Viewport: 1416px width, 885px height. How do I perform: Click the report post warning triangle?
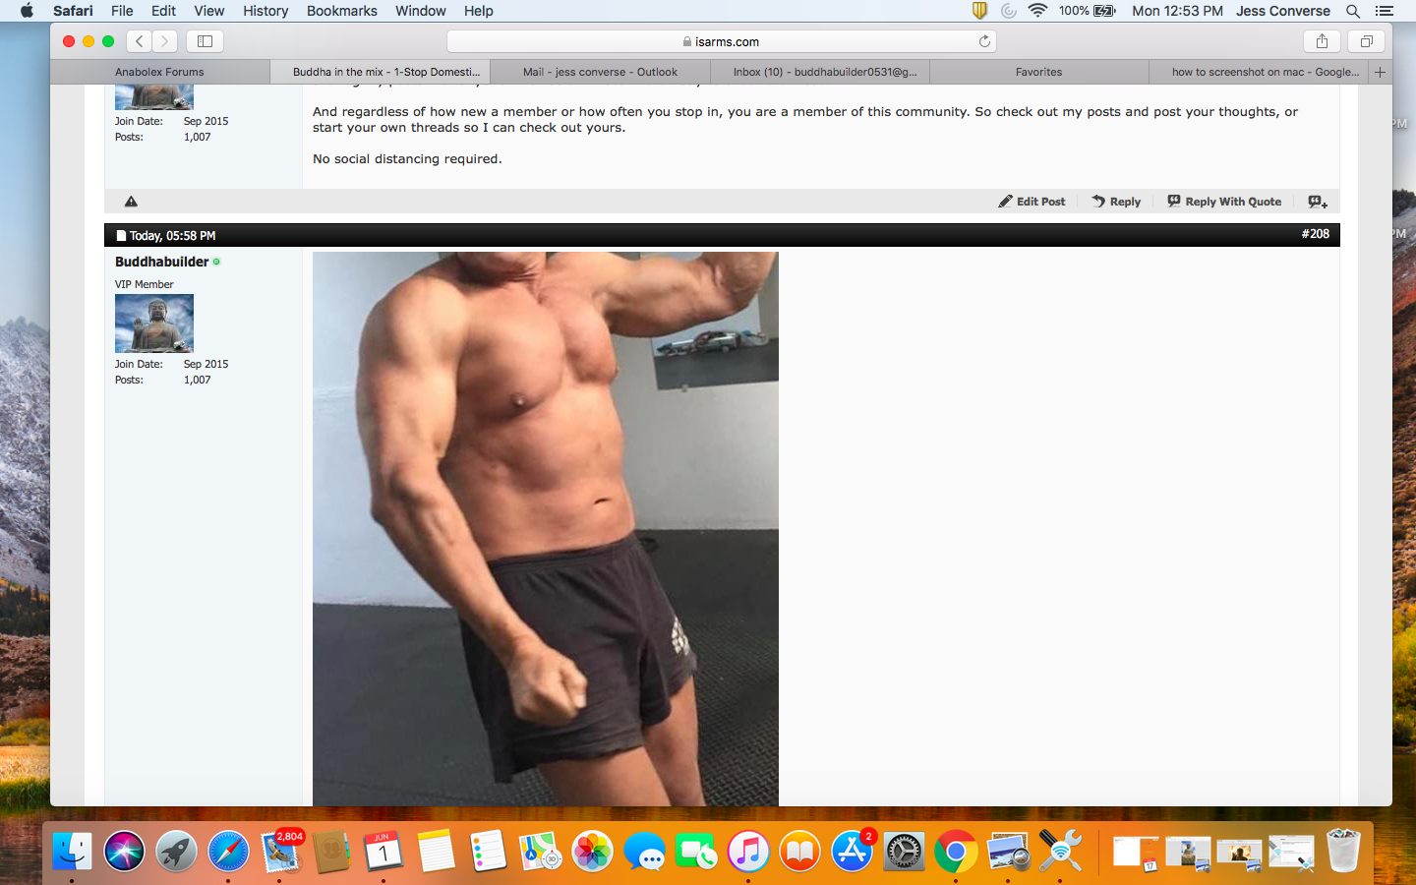coord(131,202)
